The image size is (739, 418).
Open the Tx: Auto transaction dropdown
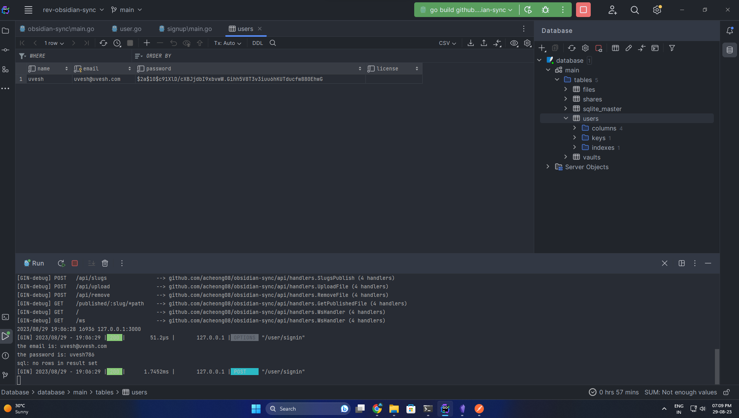[x=227, y=43]
